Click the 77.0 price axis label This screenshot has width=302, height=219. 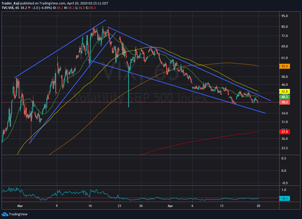(284, 36)
